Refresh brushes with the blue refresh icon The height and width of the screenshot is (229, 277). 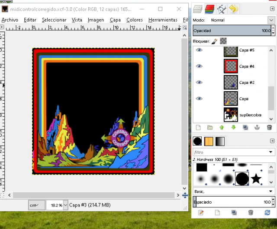(x=267, y=213)
